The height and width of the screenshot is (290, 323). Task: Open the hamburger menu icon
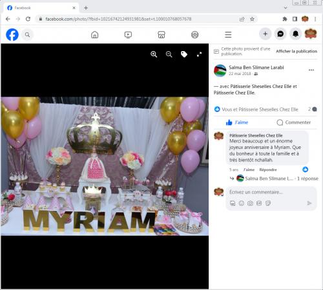(x=228, y=34)
